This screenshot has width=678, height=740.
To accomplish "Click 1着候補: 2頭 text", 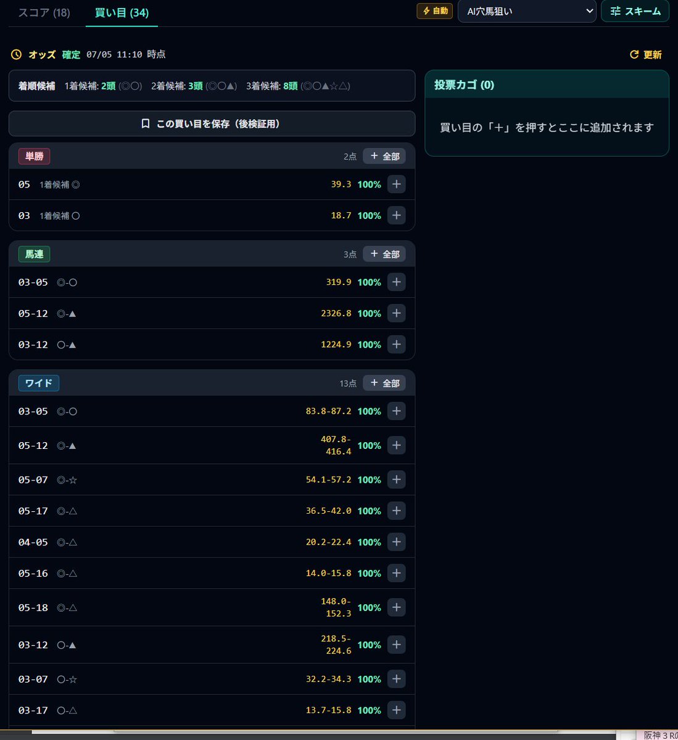I will 90,86.
